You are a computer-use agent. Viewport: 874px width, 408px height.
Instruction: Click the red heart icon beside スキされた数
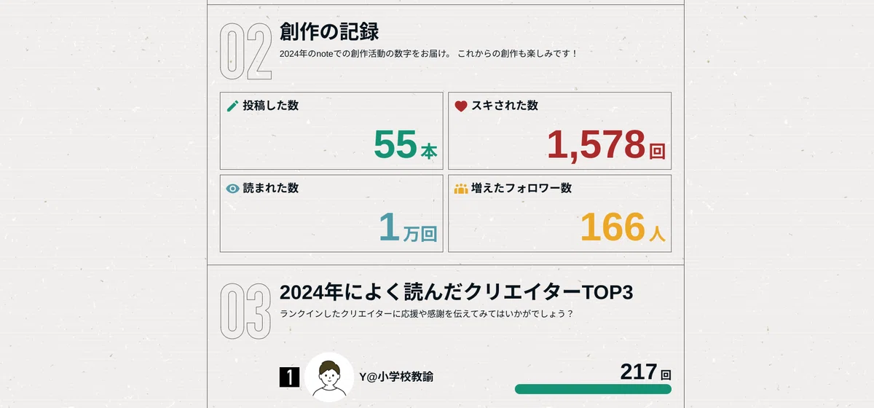[461, 106]
